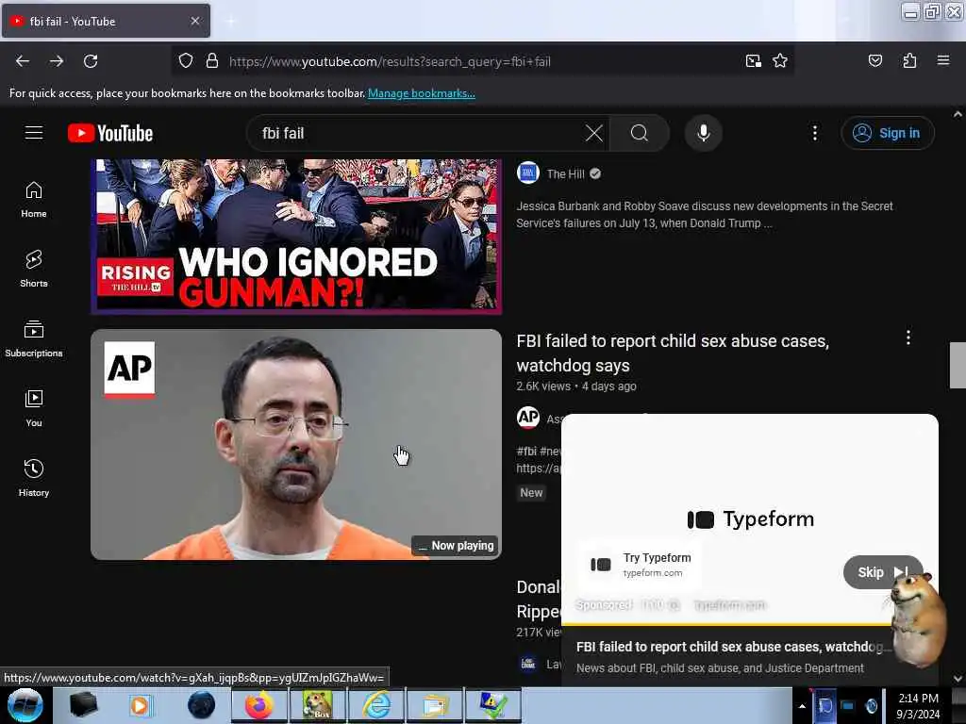Open Save to Pocket icon
Image resolution: width=966 pixels, height=724 pixels.
tap(874, 61)
